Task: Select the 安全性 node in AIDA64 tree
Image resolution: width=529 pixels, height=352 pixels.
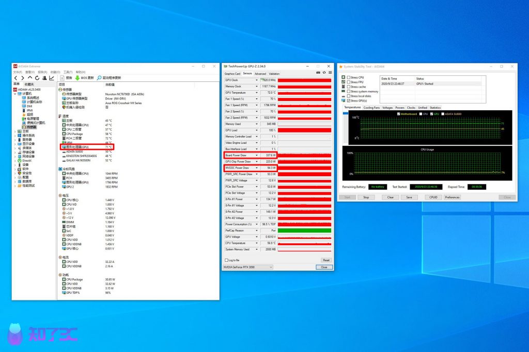Action: 25,173
